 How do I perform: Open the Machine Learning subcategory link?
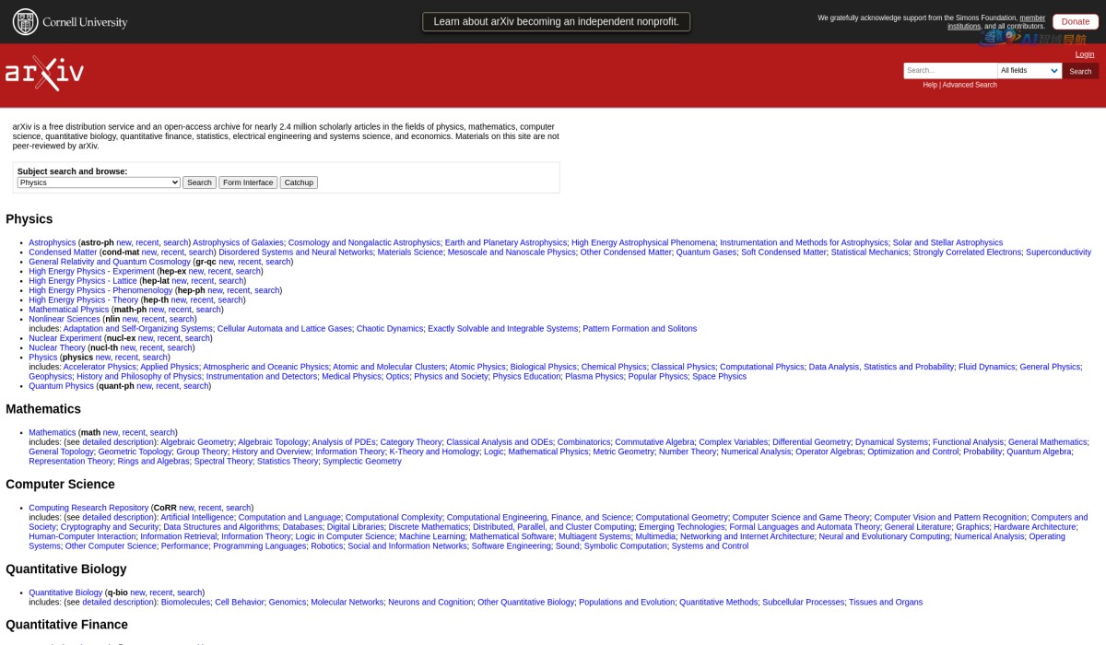click(x=431, y=536)
